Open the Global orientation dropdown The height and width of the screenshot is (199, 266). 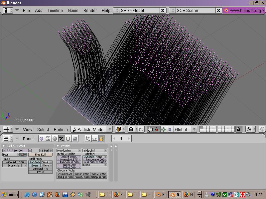click(185, 129)
